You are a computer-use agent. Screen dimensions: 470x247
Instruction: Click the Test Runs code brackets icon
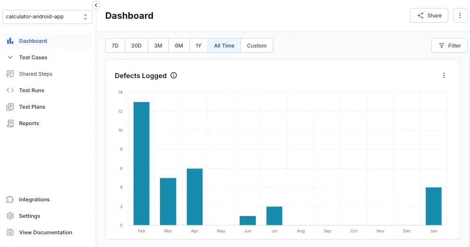pyautogui.click(x=10, y=90)
